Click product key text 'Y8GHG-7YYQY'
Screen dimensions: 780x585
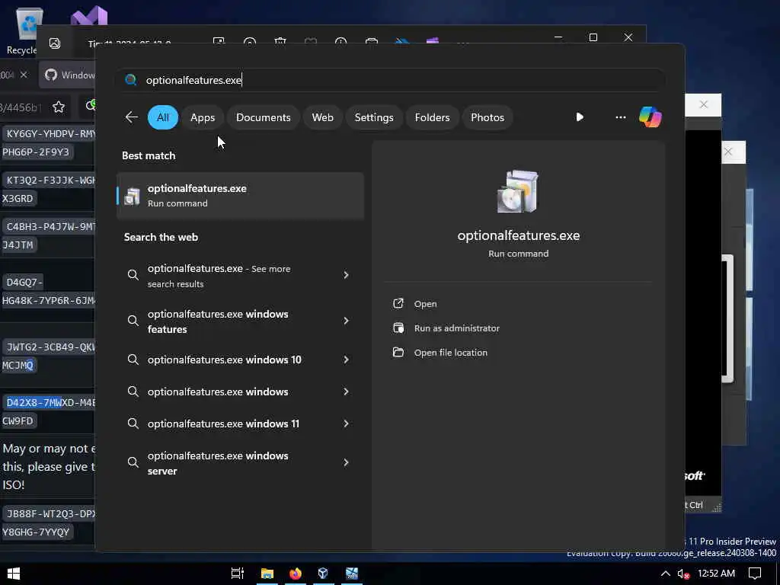[36, 532]
